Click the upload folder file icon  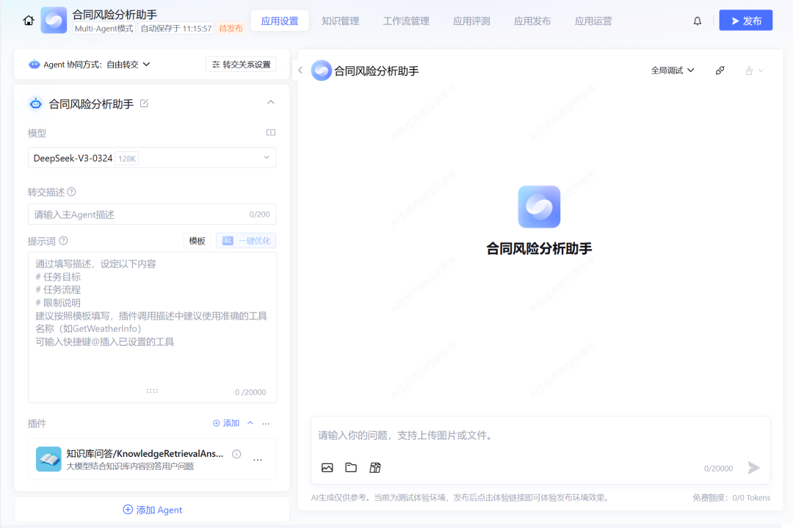pos(351,467)
